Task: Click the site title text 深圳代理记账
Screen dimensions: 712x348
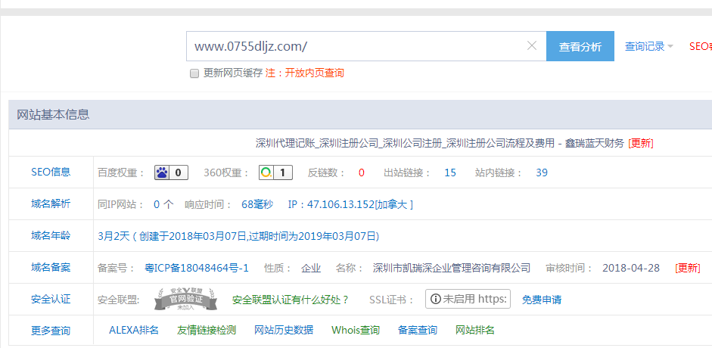Action: (x=285, y=144)
